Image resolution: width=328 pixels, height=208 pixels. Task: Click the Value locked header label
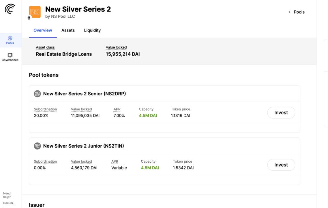click(116, 47)
